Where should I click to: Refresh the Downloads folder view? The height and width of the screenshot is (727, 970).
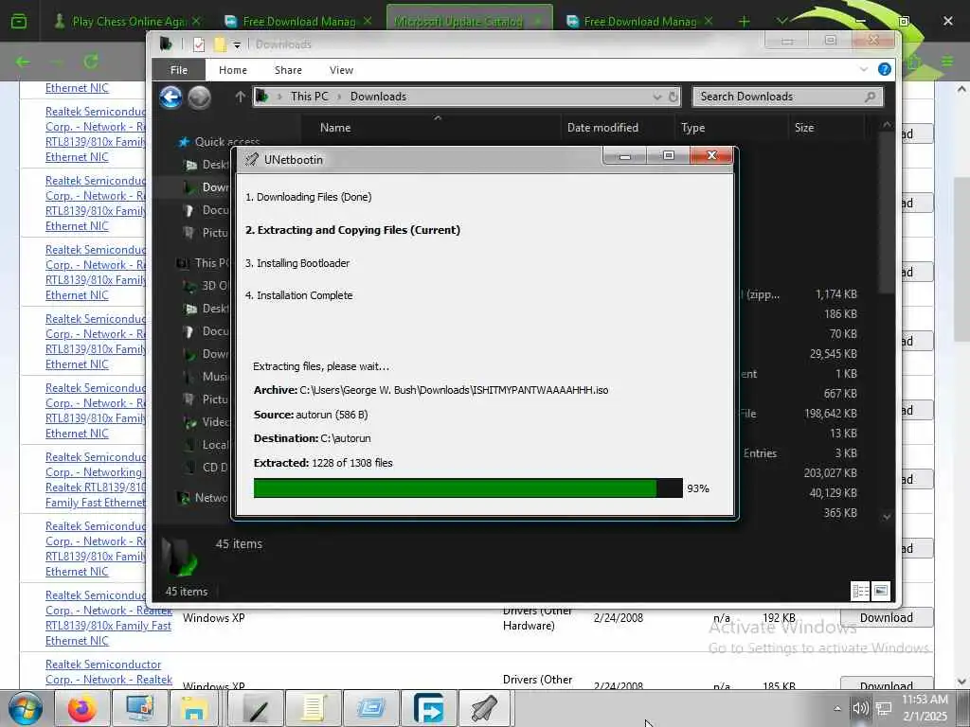[x=674, y=97]
